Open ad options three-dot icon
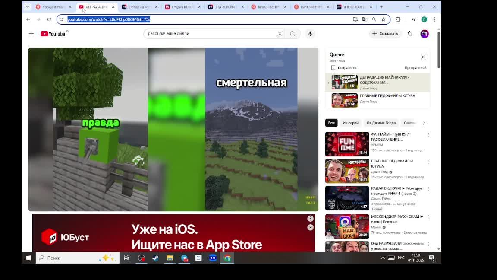 tap(310, 218)
